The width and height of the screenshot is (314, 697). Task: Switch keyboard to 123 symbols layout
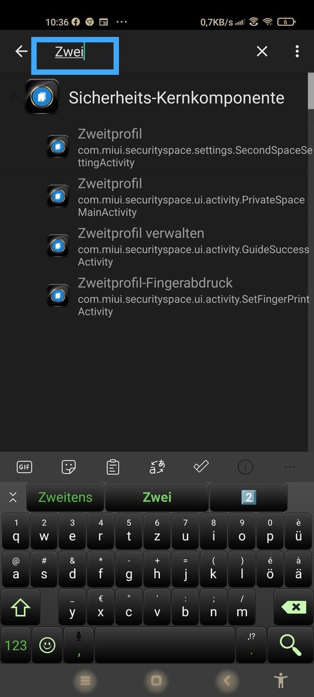coord(16,645)
